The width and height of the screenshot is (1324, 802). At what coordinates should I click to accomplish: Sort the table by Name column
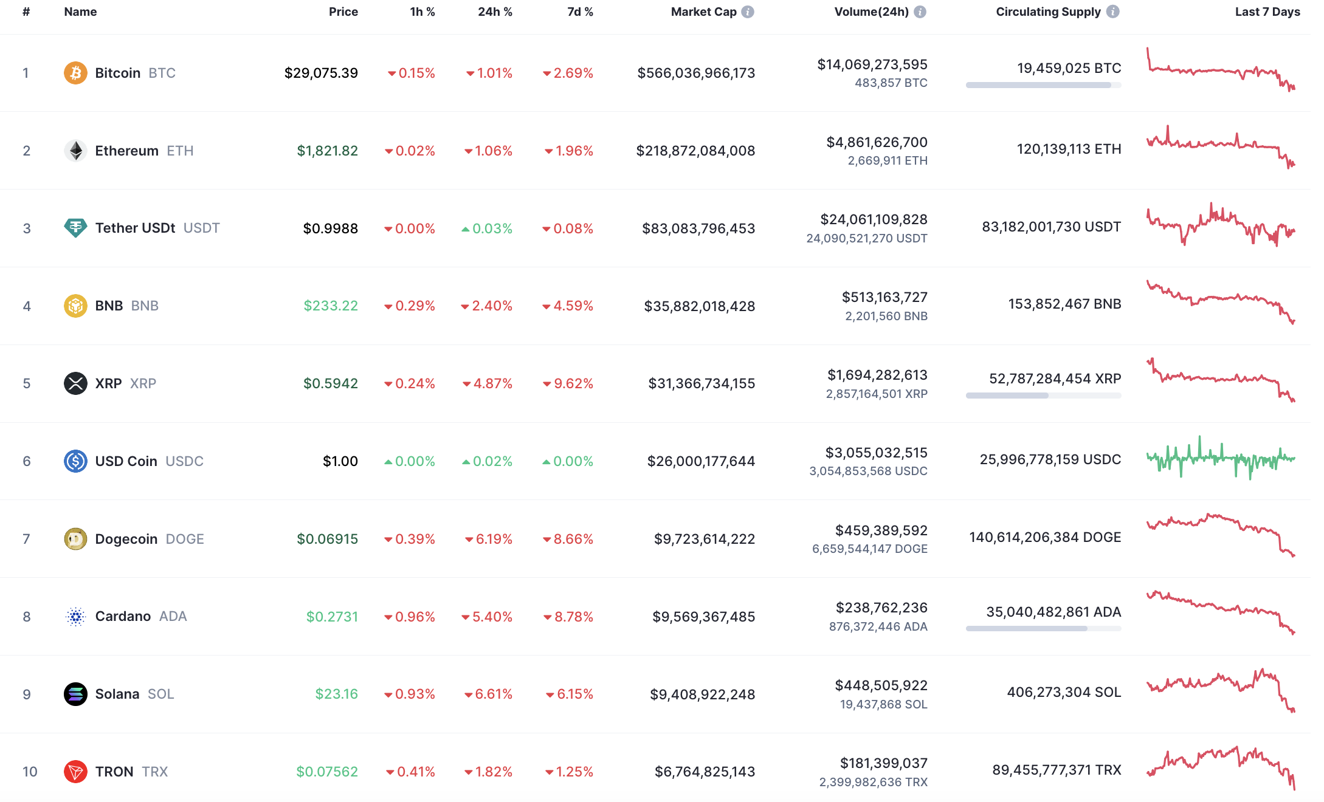tap(80, 11)
